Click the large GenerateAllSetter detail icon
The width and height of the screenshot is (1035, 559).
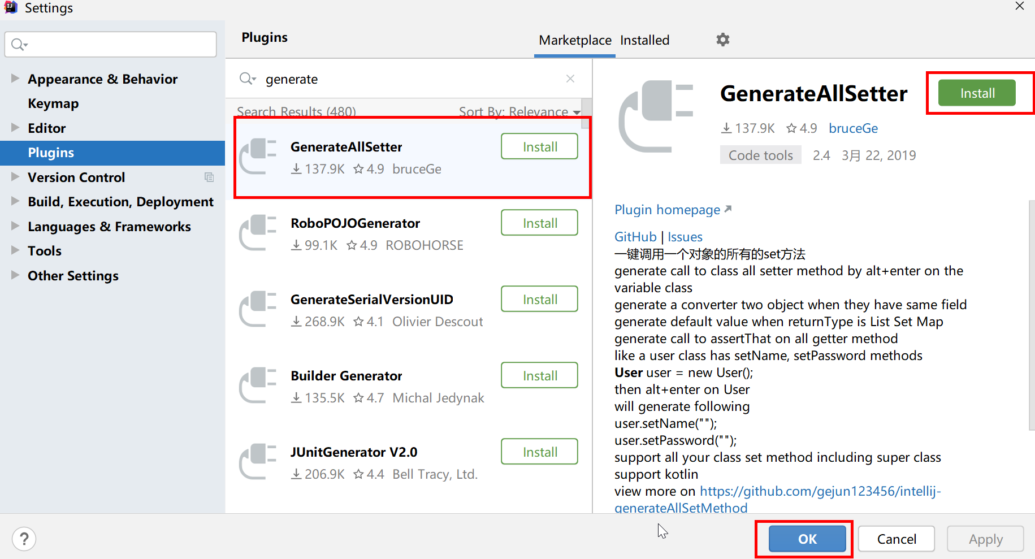[x=656, y=116]
